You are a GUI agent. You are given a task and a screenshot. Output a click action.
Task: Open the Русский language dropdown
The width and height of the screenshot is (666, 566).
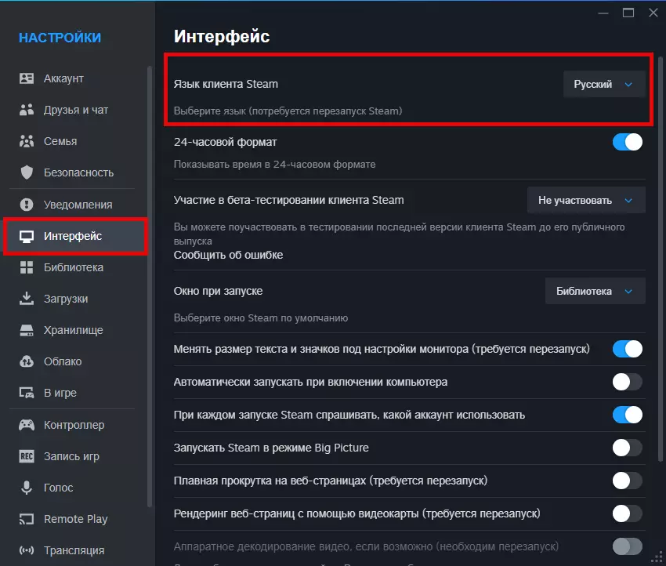[603, 84]
